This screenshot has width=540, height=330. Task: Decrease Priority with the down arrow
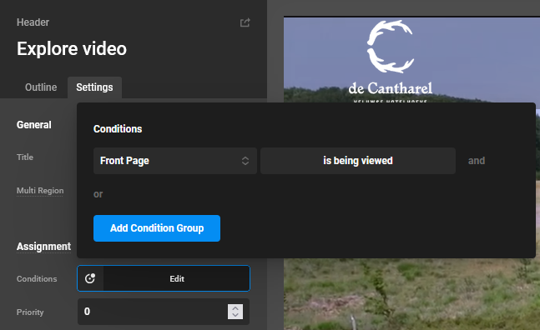(235, 315)
